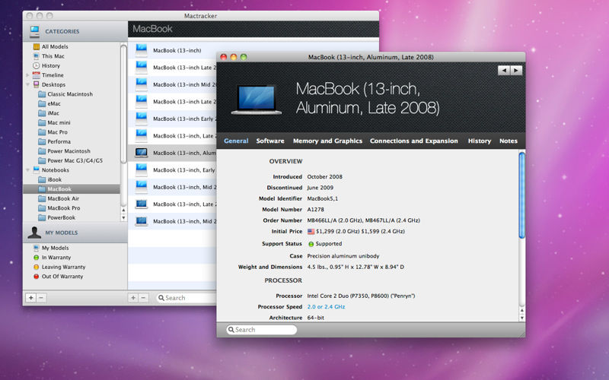The width and height of the screenshot is (609, 380).
Task: Click the sidebar scroll down arrow
Action: tap(123, 218)
